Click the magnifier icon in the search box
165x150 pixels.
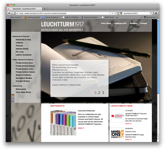click(151, 13)
